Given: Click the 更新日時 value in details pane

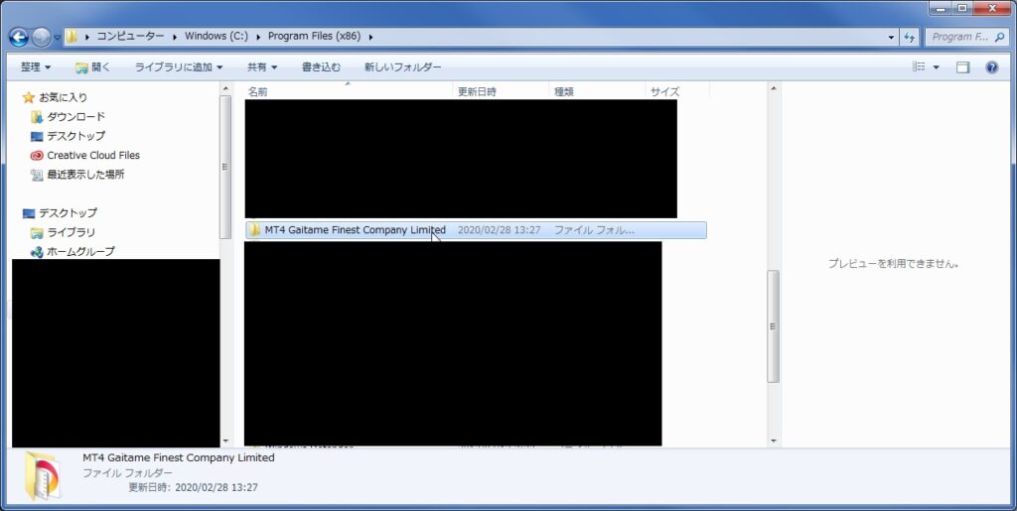Looking at the screenshot, I should pyautogui.click(x=216, y=487).
